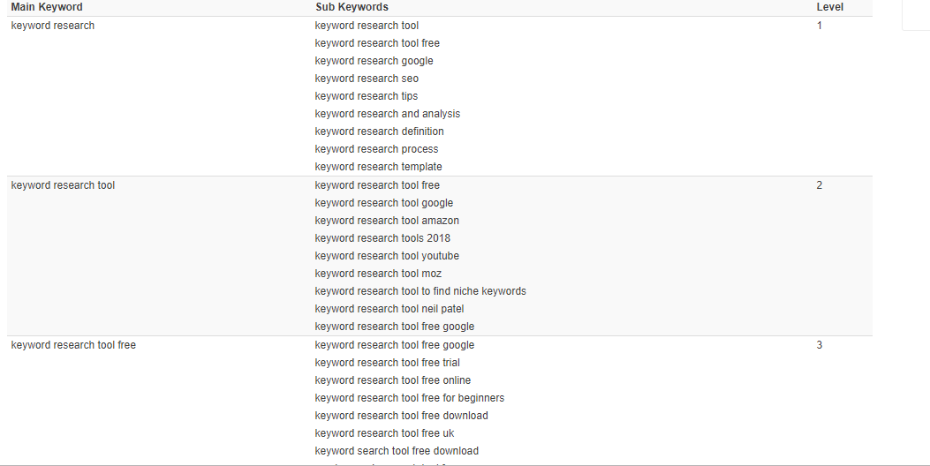Select "keyword research" in the Main Keyword column
Screen dimensions: 930x466
click(x=53, y=26)
